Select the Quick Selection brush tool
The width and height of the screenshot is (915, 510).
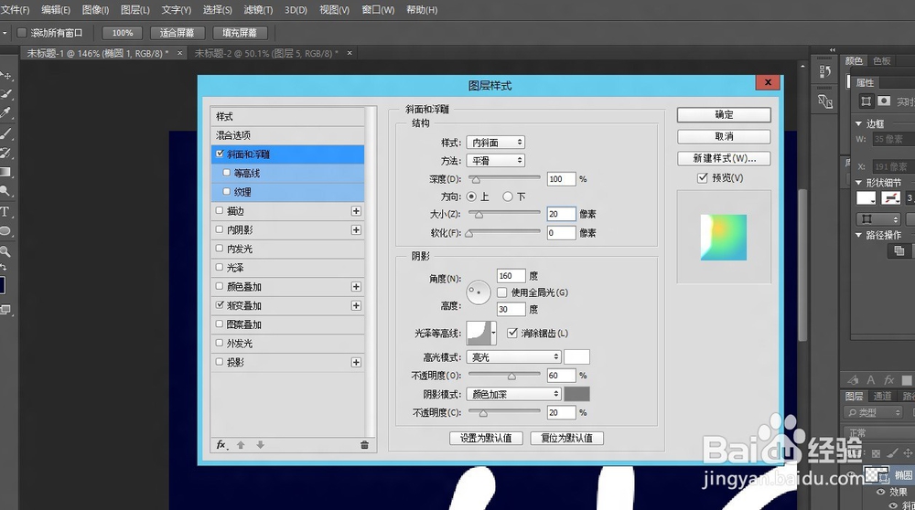coord(5,94)
